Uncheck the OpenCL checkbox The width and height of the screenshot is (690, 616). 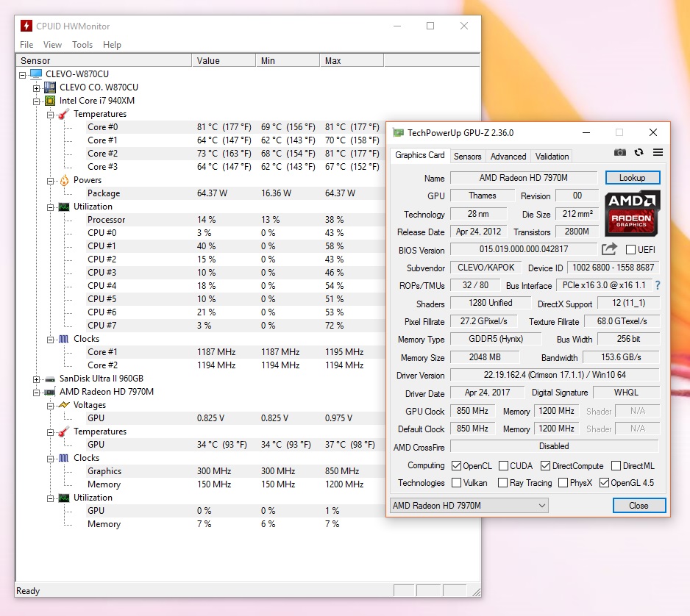click(x=457, y=465)
